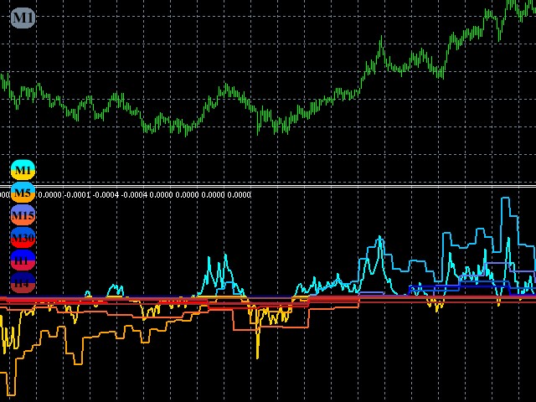Click the indicator subwindow separator line

(268, 186)
